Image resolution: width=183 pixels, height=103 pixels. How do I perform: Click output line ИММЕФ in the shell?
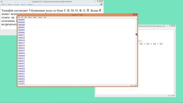(21, 76)
